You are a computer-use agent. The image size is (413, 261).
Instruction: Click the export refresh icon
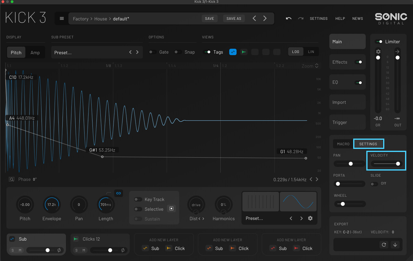pyautogui.click(x=383, y=245)
